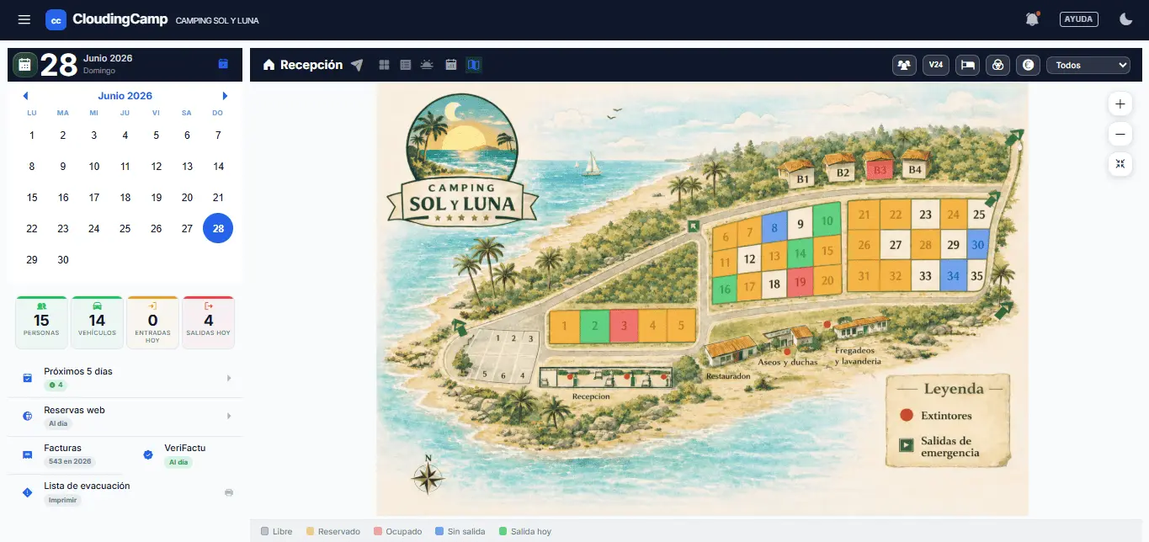
Task: Select June 30 in calendar
Action: [63, 260]
